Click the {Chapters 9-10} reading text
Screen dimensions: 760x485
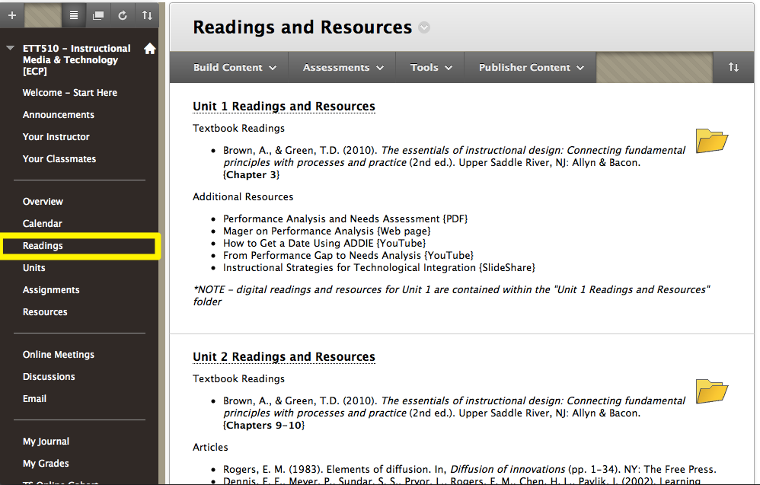(x=263, y=426)
